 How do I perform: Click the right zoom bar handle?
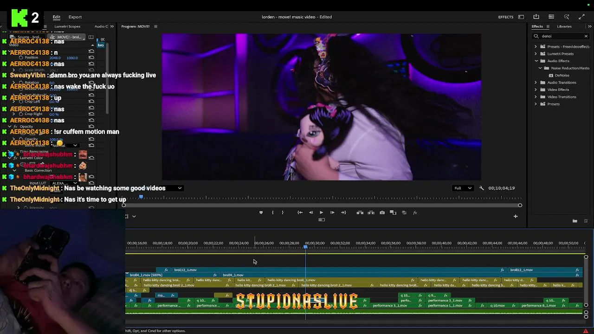[x=520, y=205]
